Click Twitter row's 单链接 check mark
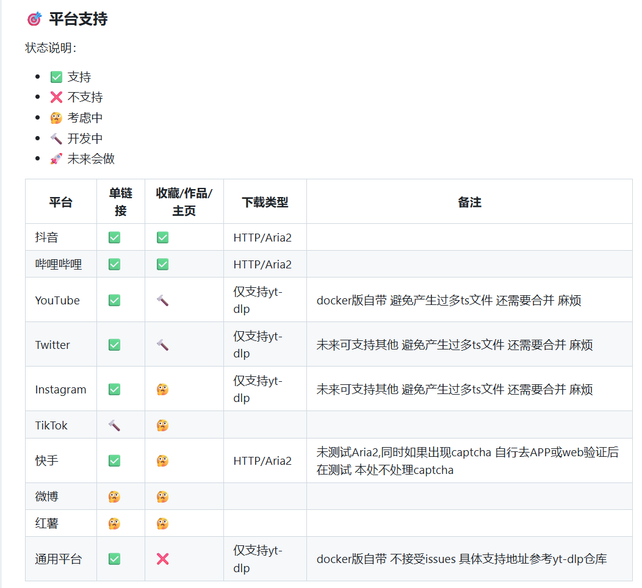The image size is (642, 588). (114, 345)
